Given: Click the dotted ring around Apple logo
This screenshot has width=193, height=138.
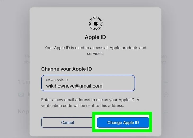Looking at the screenshot, I should [96, 23].
